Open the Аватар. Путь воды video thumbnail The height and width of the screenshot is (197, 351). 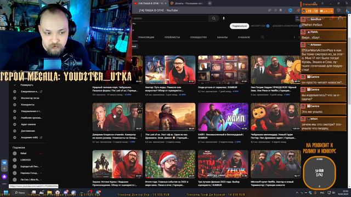coord(171,69)
